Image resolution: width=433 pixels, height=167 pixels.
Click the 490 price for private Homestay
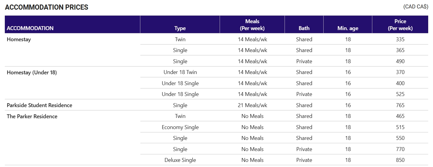point(400,61)
